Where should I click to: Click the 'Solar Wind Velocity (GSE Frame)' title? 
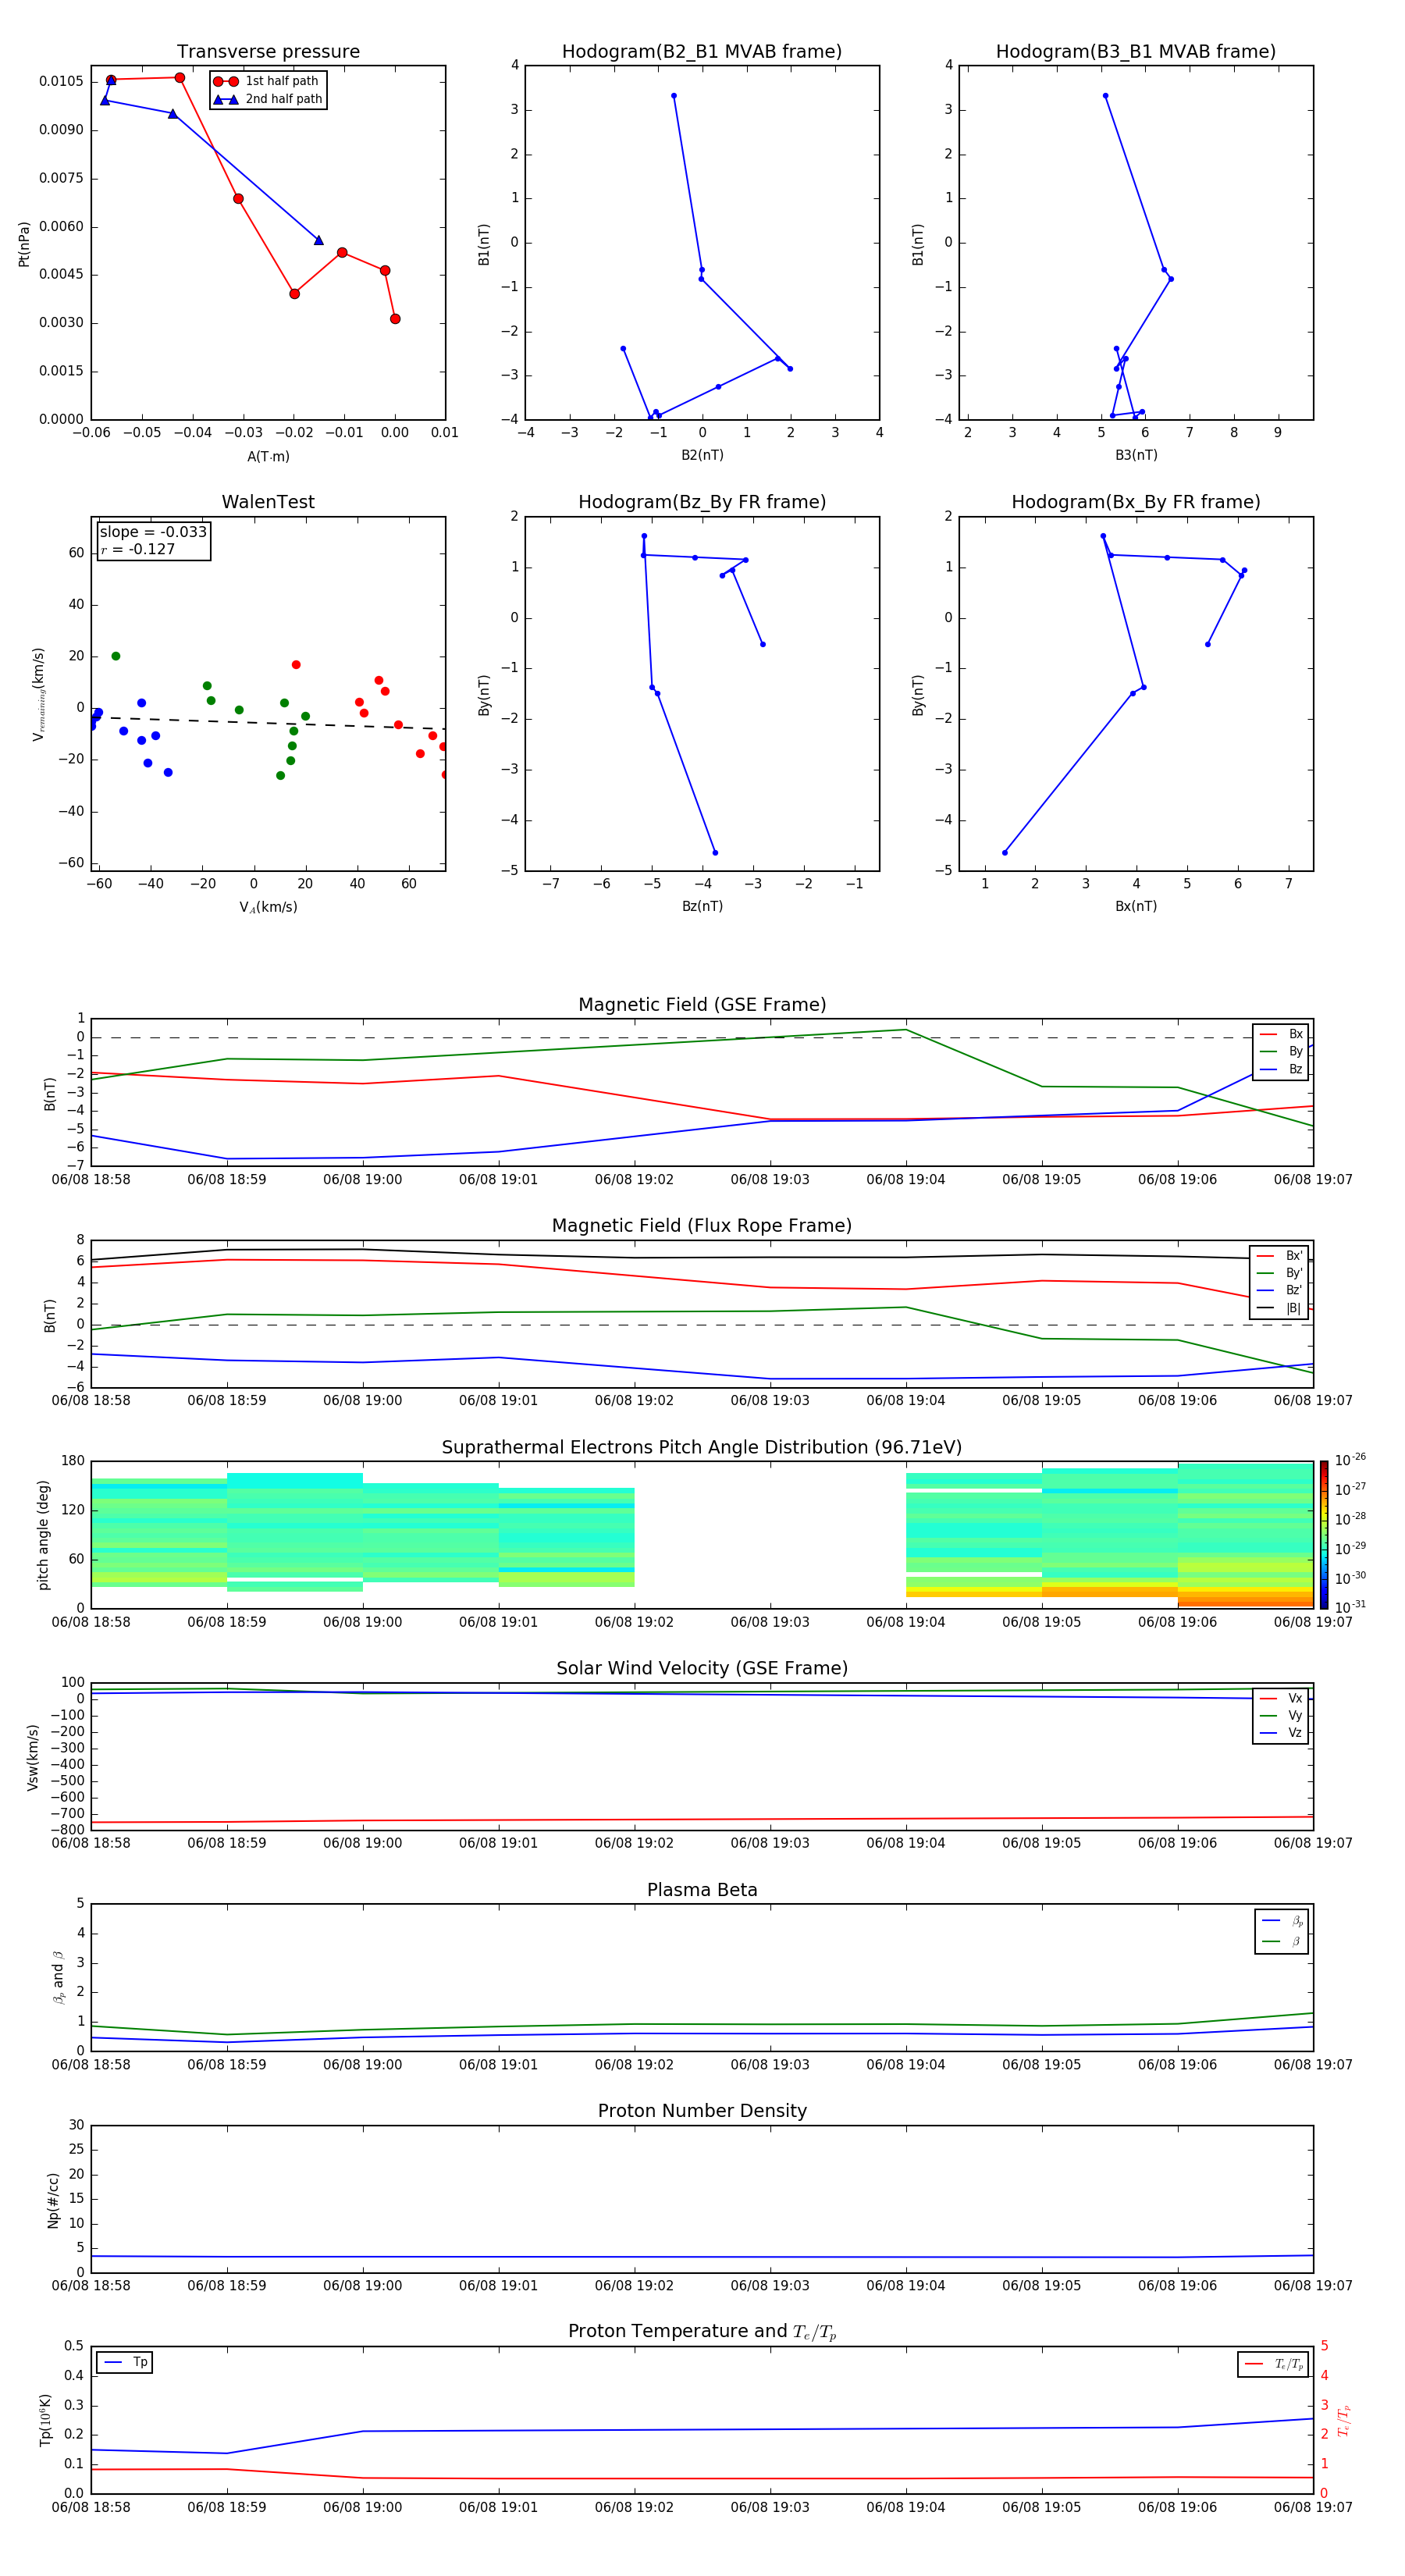tap(702, 1668)
